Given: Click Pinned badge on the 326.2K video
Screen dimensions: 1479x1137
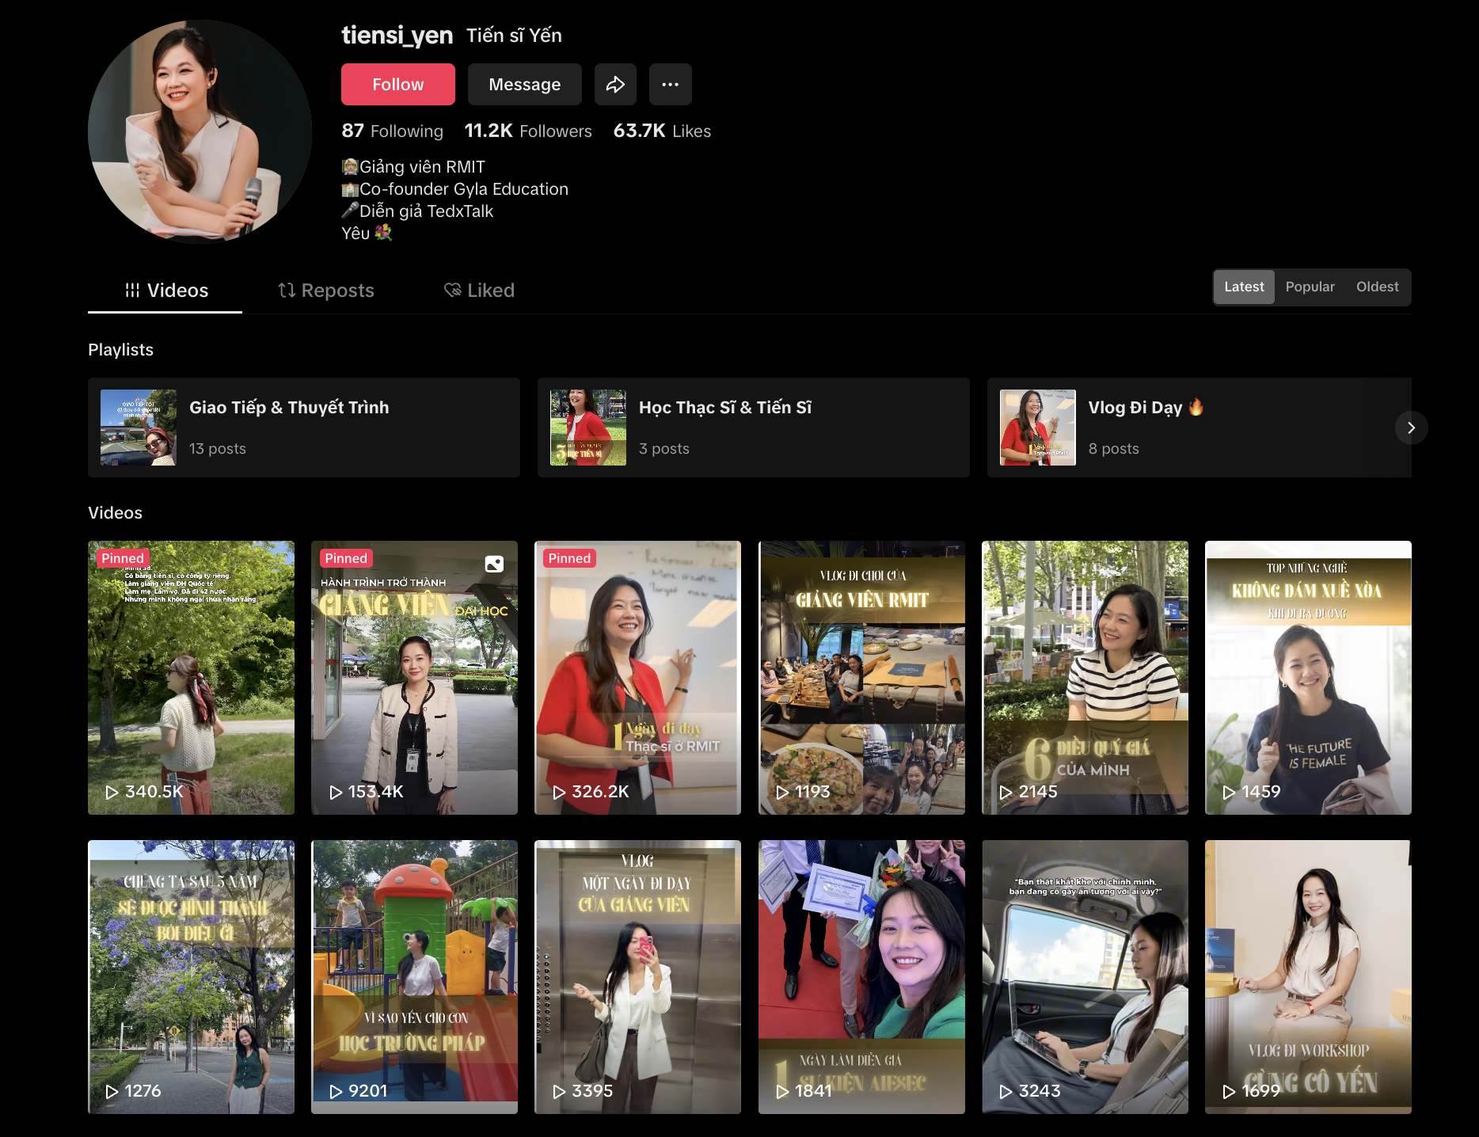Looking at the screenshot, I should [x=569, y=558].
